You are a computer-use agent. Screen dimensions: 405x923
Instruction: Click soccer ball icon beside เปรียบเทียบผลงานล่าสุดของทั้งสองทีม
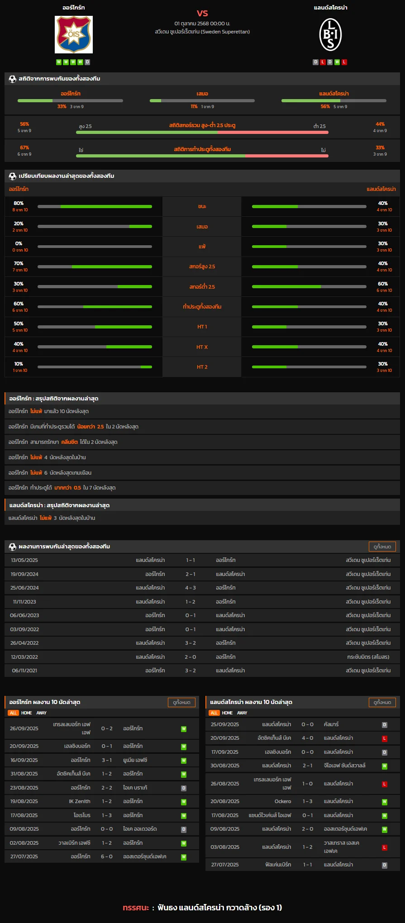pyautogui.click(x=13, y=176)
